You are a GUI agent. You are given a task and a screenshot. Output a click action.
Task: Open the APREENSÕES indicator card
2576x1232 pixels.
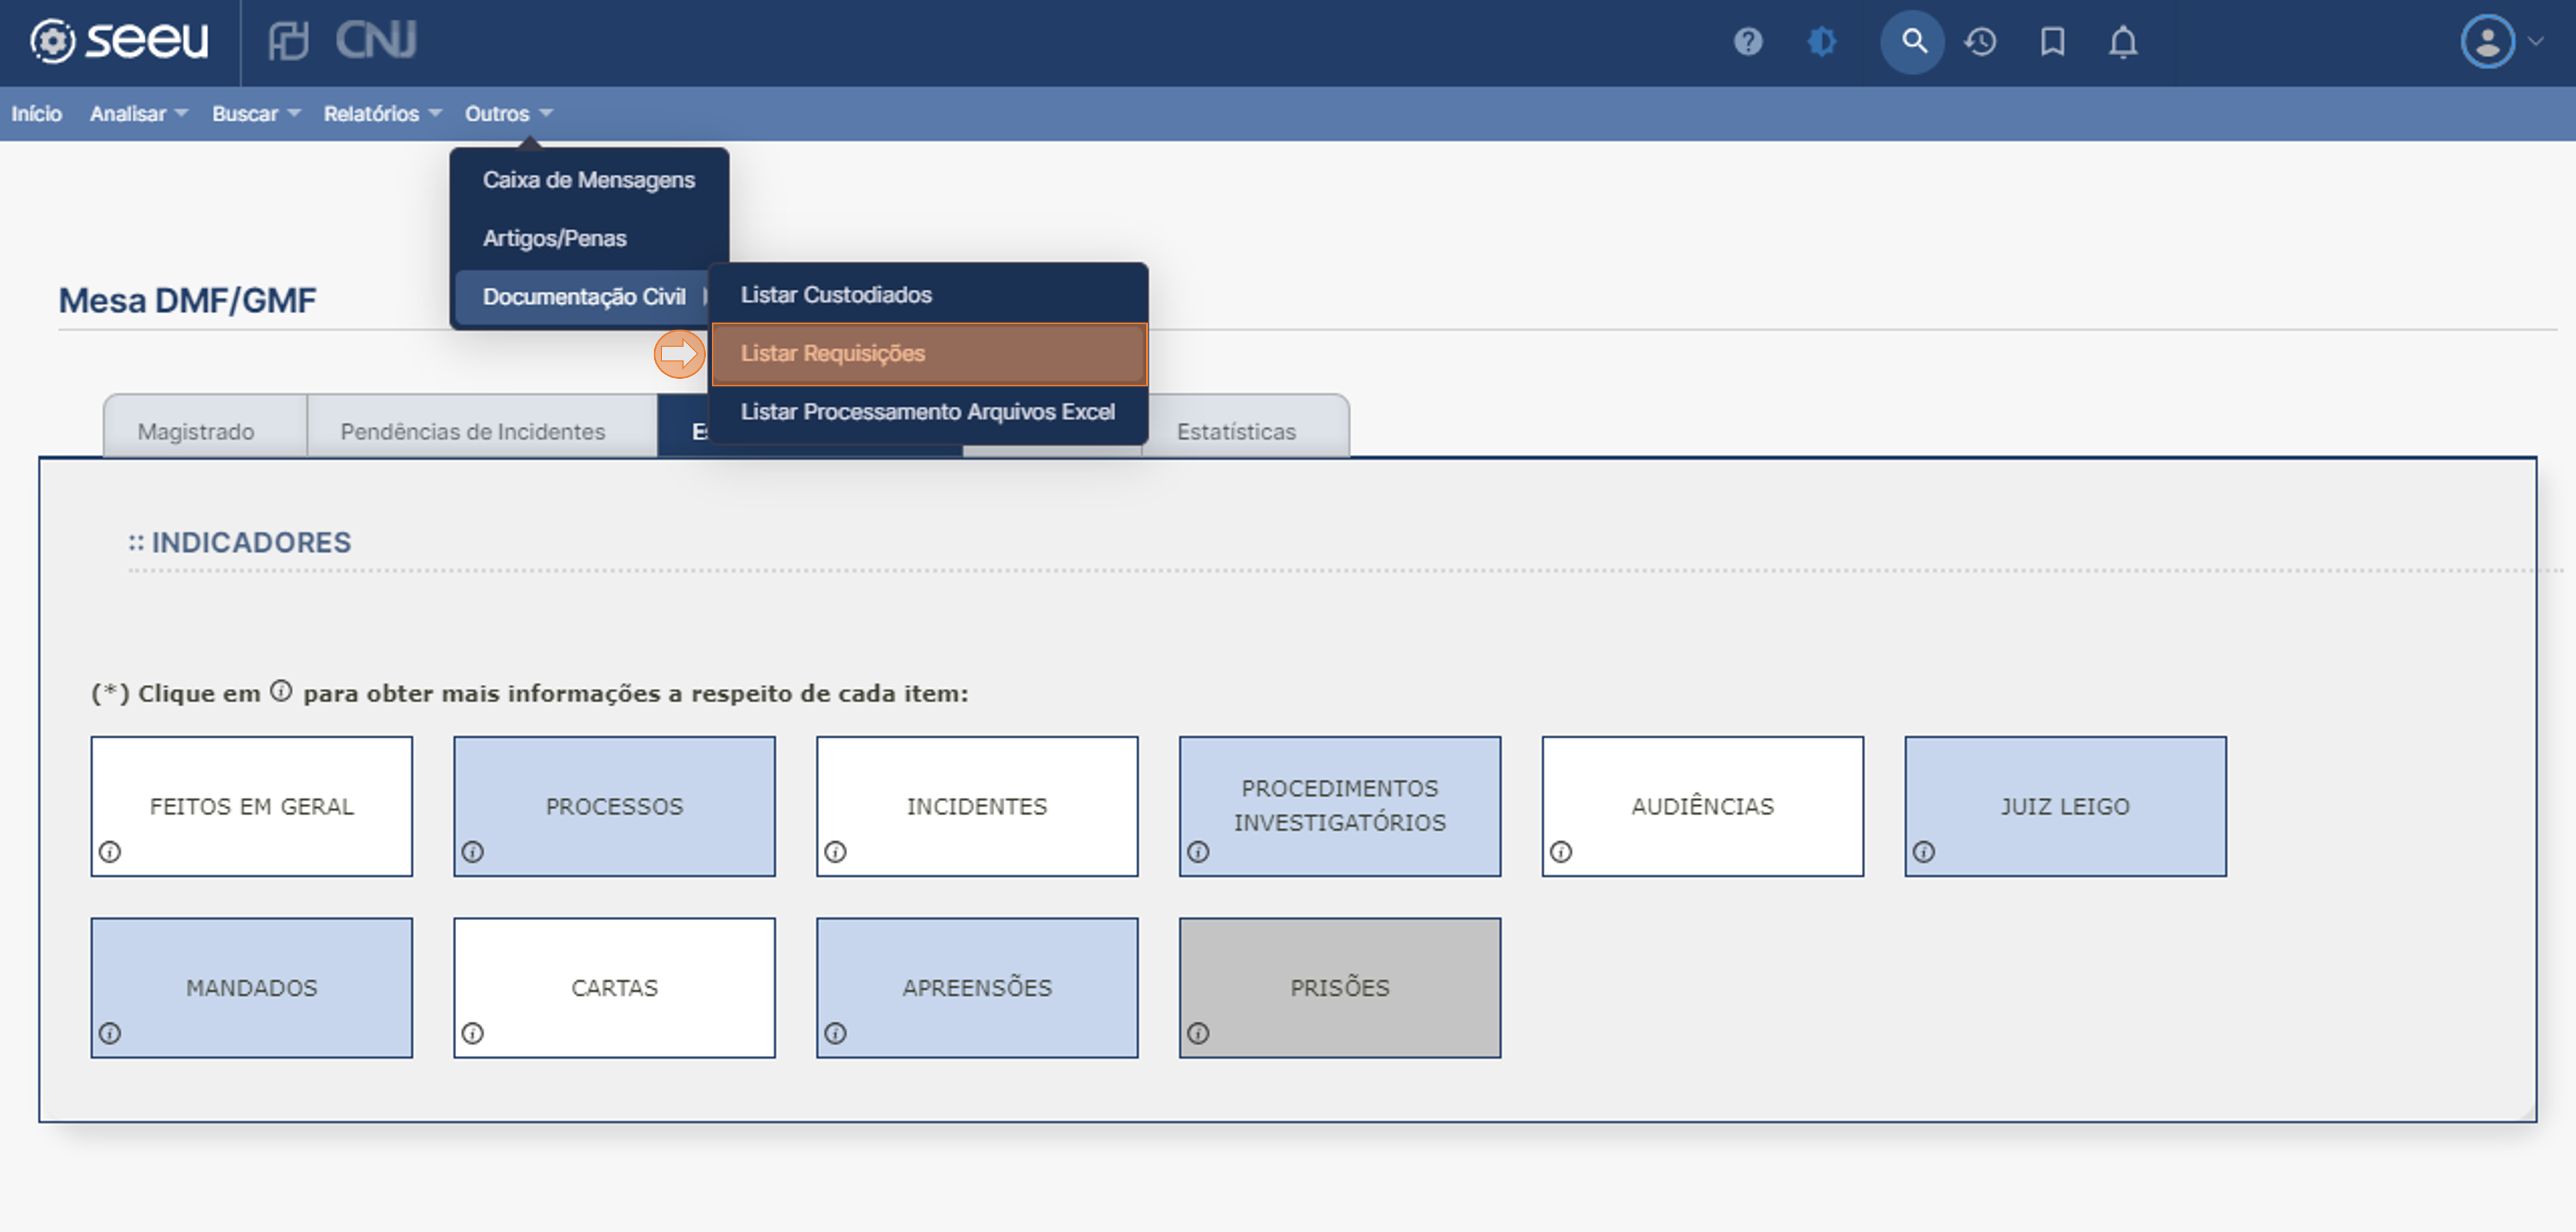pos(977,987)
